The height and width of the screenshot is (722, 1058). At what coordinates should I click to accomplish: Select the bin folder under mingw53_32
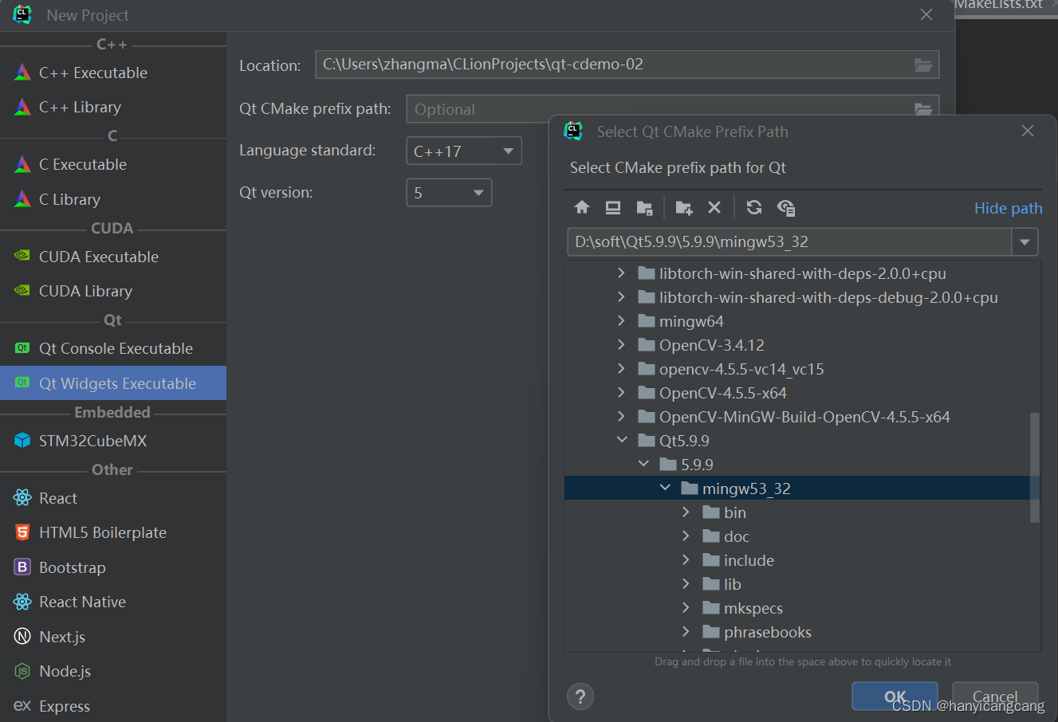[x=734, y=512]
